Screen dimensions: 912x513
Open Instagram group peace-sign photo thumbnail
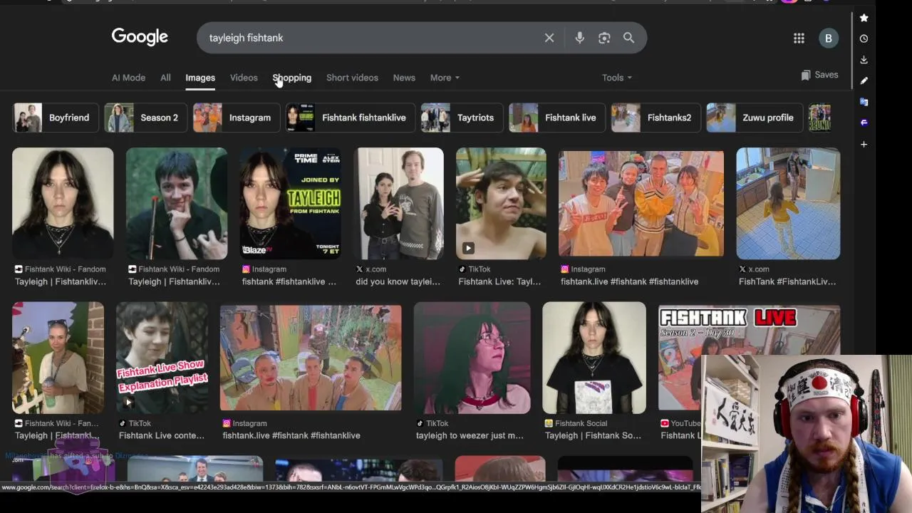tap(641, 203)
